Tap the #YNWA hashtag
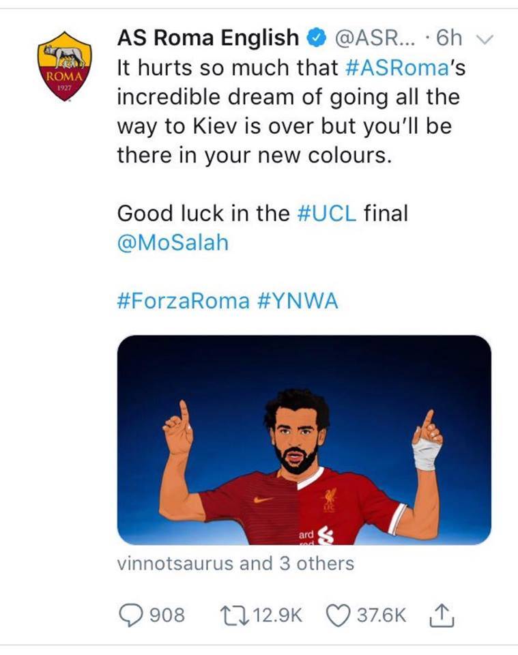Screen dimensions: 518x655 coord(298,302)
